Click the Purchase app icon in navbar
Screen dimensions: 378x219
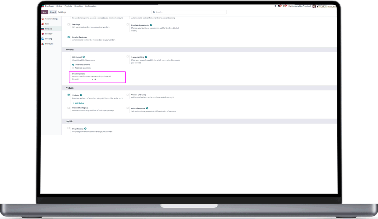tap(43, 6)
